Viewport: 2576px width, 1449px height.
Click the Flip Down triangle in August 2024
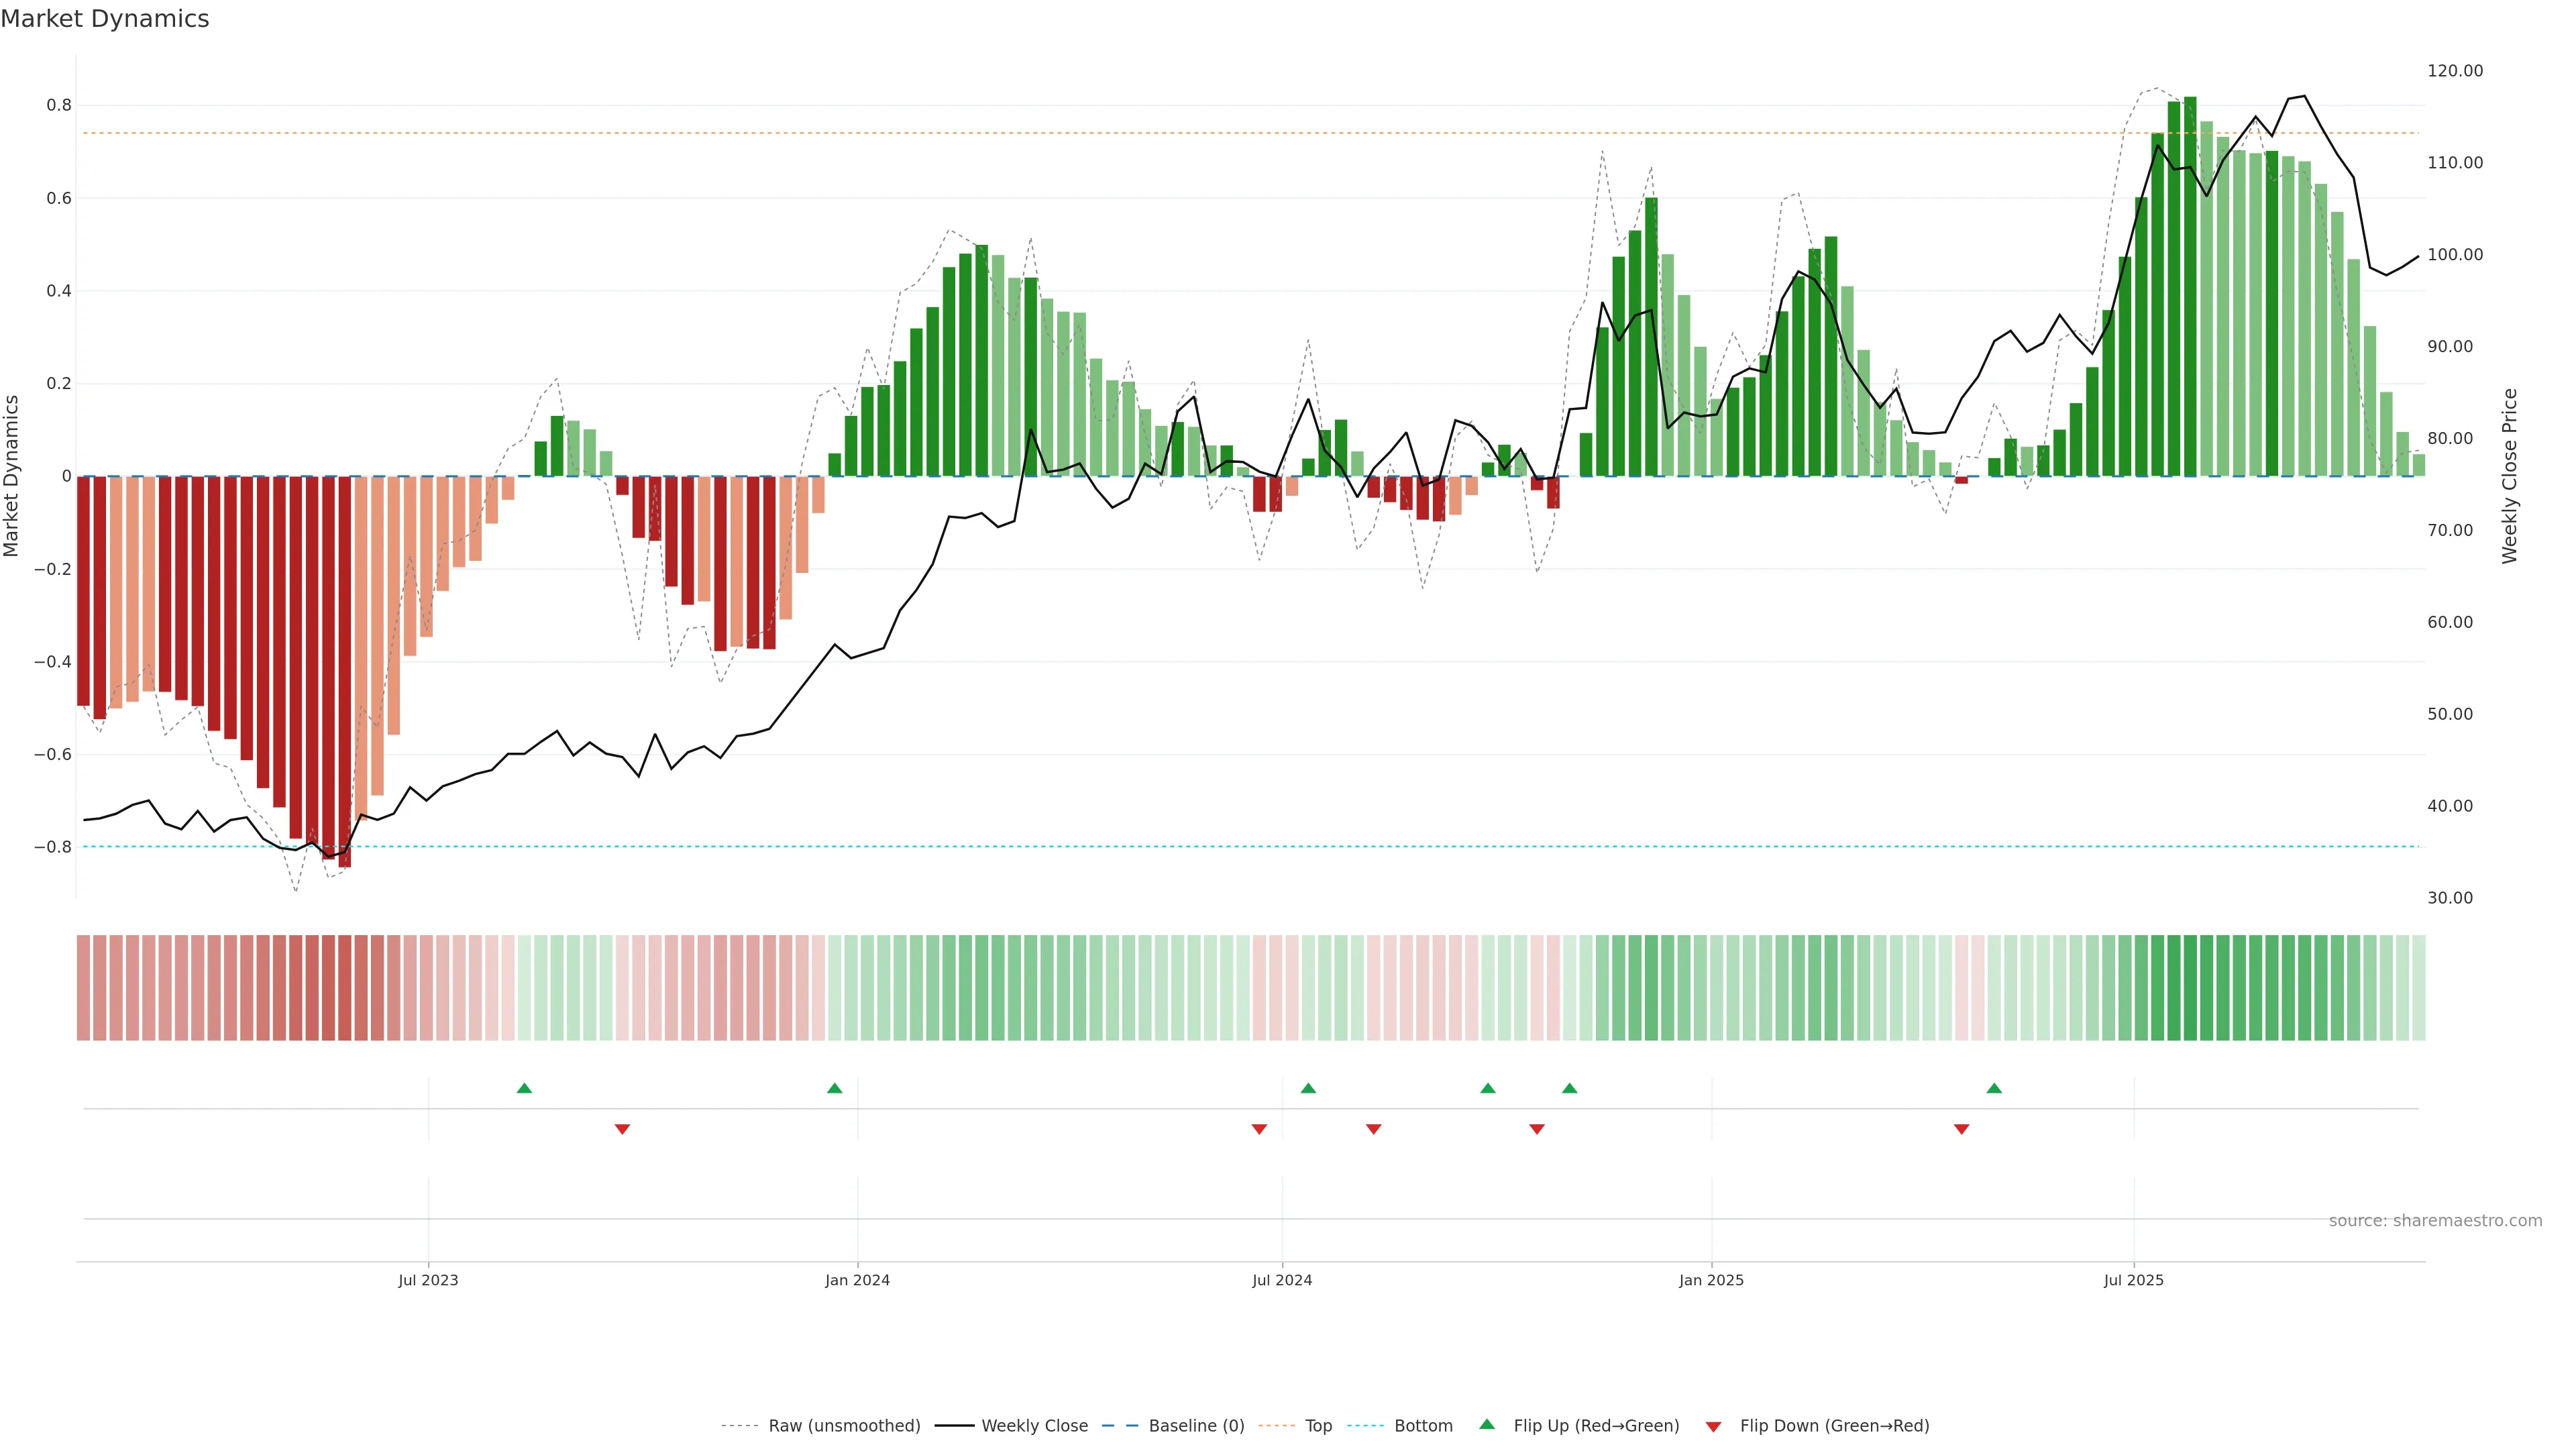pyautogui.click(x=1373, y=1129)
